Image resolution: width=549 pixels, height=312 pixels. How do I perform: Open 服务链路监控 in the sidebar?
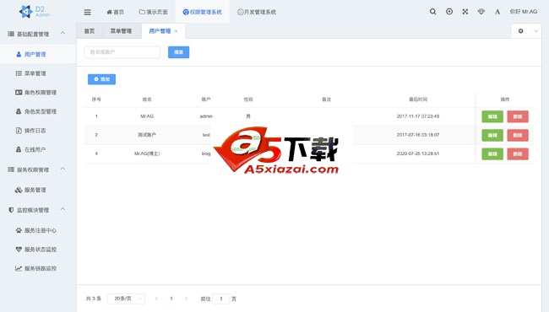pos(38,268)
